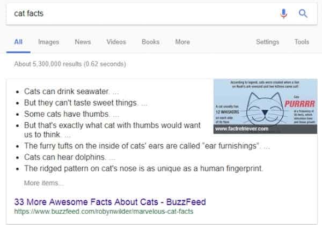Image resolution: width=322 pixels, height=225 pixels.
Task: Click the microphone voice search icon
Action: click(284, 13)
